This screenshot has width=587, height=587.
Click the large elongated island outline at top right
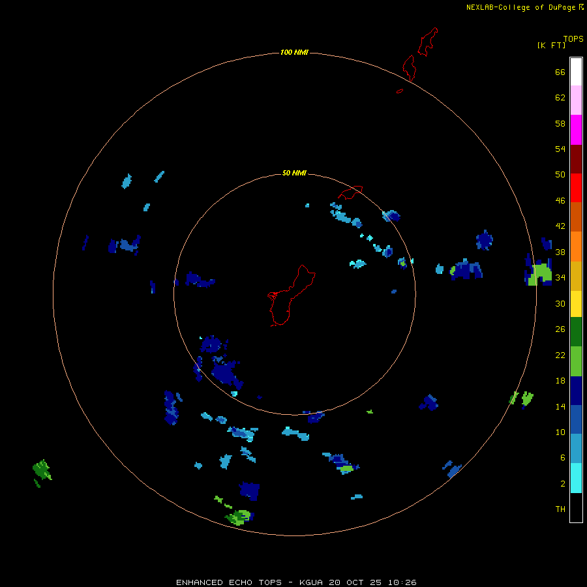click(x=427, y=42)
